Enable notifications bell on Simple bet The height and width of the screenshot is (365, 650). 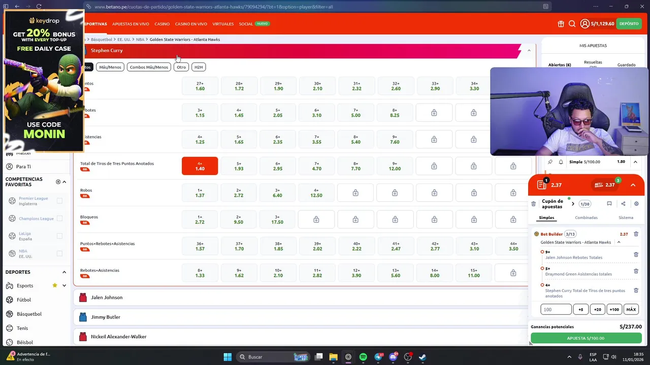click(x=561, y=162)
